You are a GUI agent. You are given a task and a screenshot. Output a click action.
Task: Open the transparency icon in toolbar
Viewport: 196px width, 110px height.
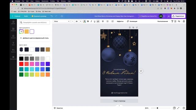pyautogui.click(x=175, y=21)
